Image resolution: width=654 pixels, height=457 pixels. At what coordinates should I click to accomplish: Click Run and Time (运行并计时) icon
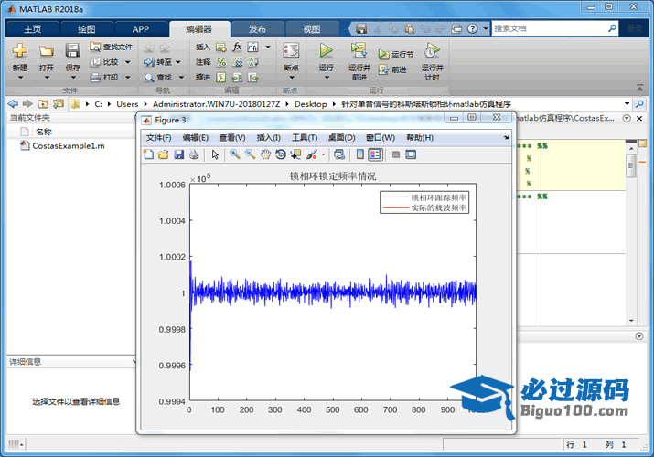[x=432, y=50]
